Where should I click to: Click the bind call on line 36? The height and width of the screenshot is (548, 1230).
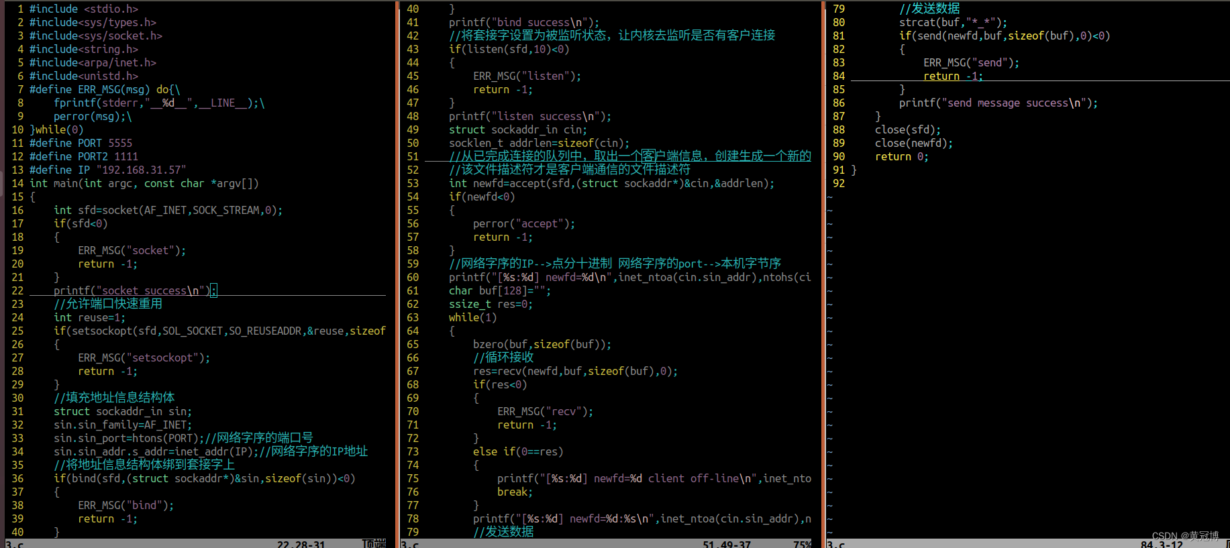tap(205, 478)
